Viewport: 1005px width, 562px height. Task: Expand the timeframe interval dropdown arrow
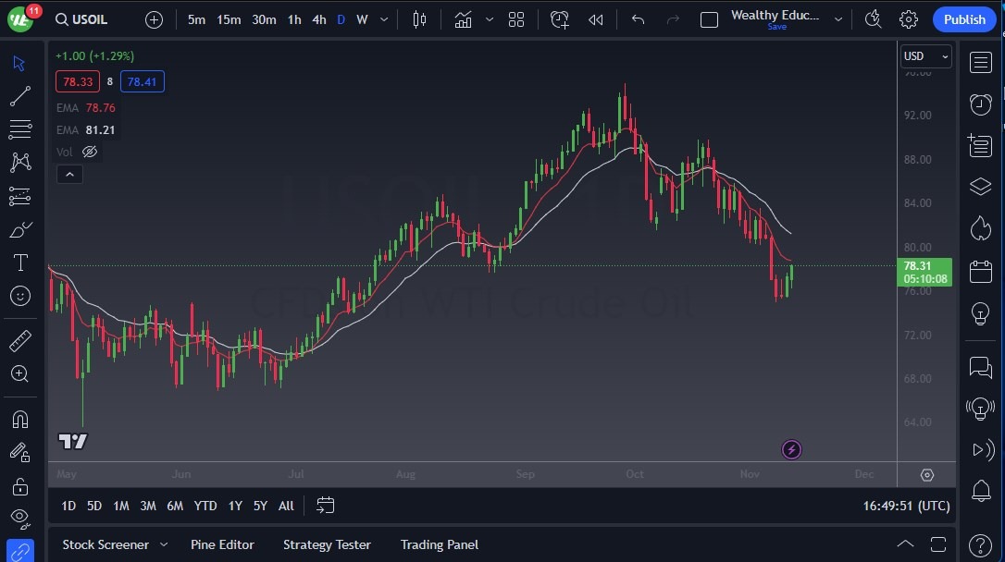(x=383, y=19)
